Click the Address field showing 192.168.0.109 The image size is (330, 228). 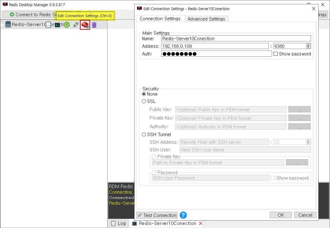tap(215, 46)
